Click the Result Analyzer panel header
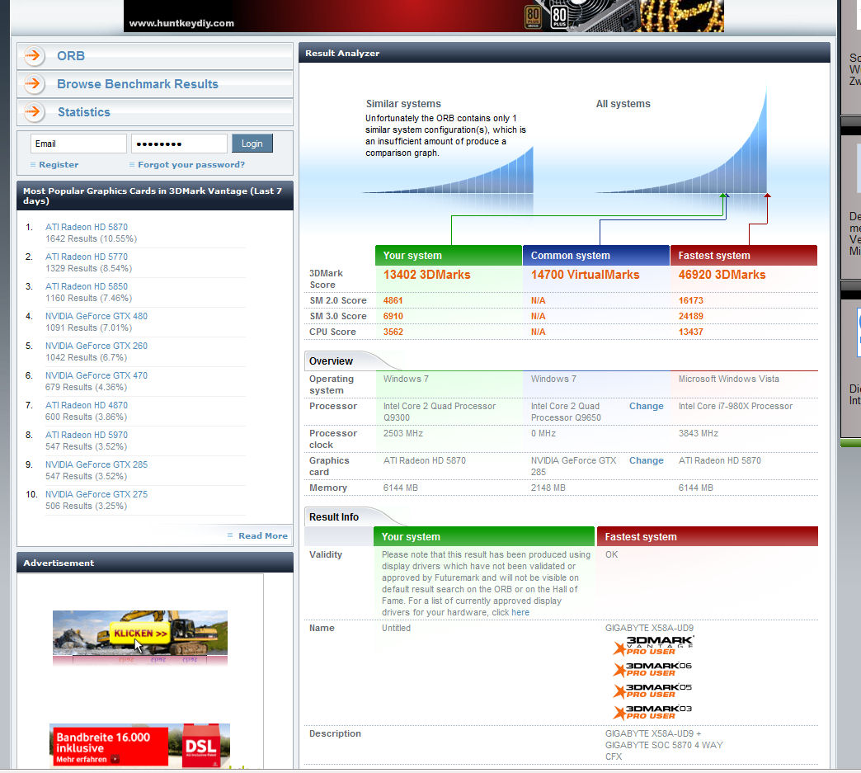 pyautogui.click(x=564, y=54)
